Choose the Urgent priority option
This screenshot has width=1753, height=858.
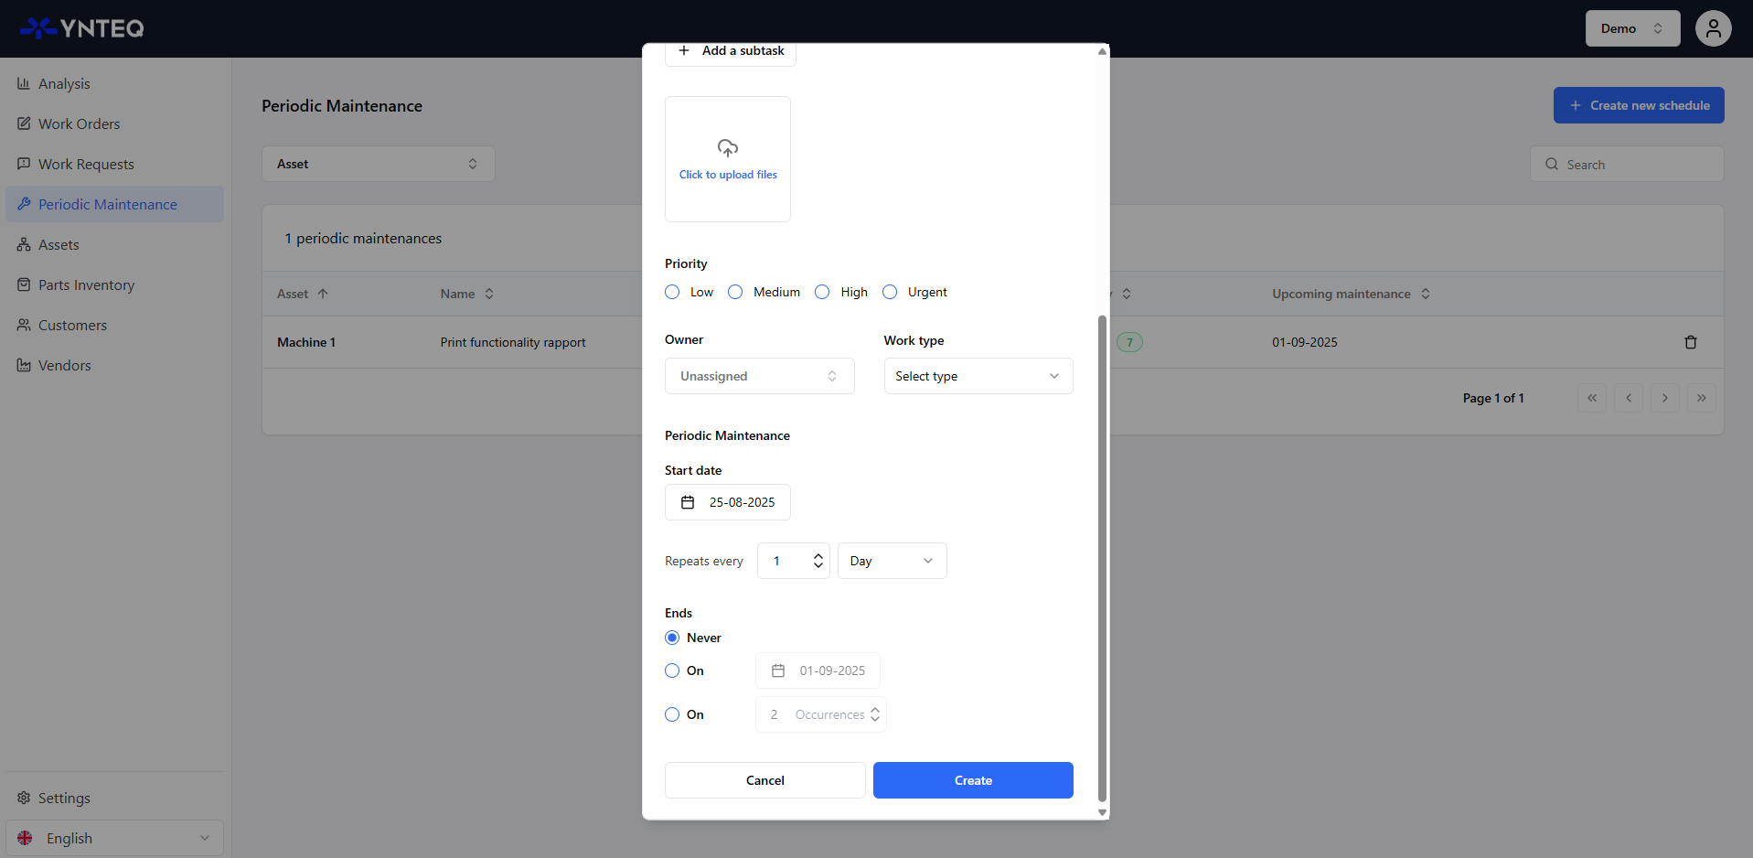(x=890, y=292)
